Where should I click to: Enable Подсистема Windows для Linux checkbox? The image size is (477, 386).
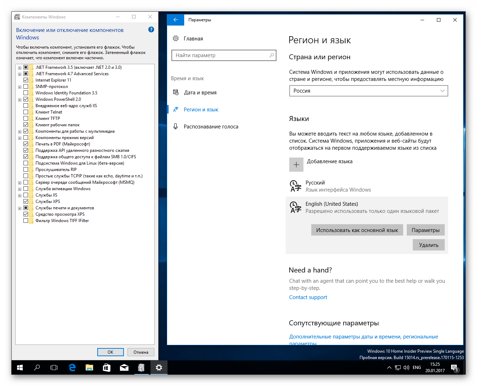coord(26,163)
